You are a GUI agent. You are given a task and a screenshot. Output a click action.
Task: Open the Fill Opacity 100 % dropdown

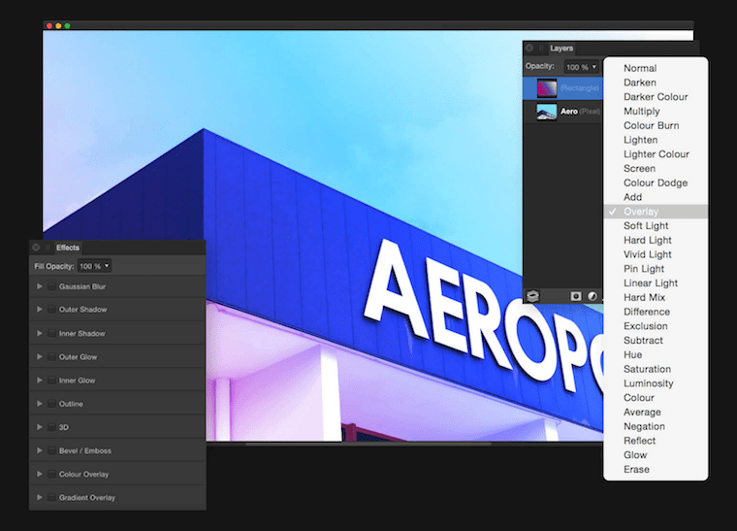pyautogui.click(x=94, y=266)
